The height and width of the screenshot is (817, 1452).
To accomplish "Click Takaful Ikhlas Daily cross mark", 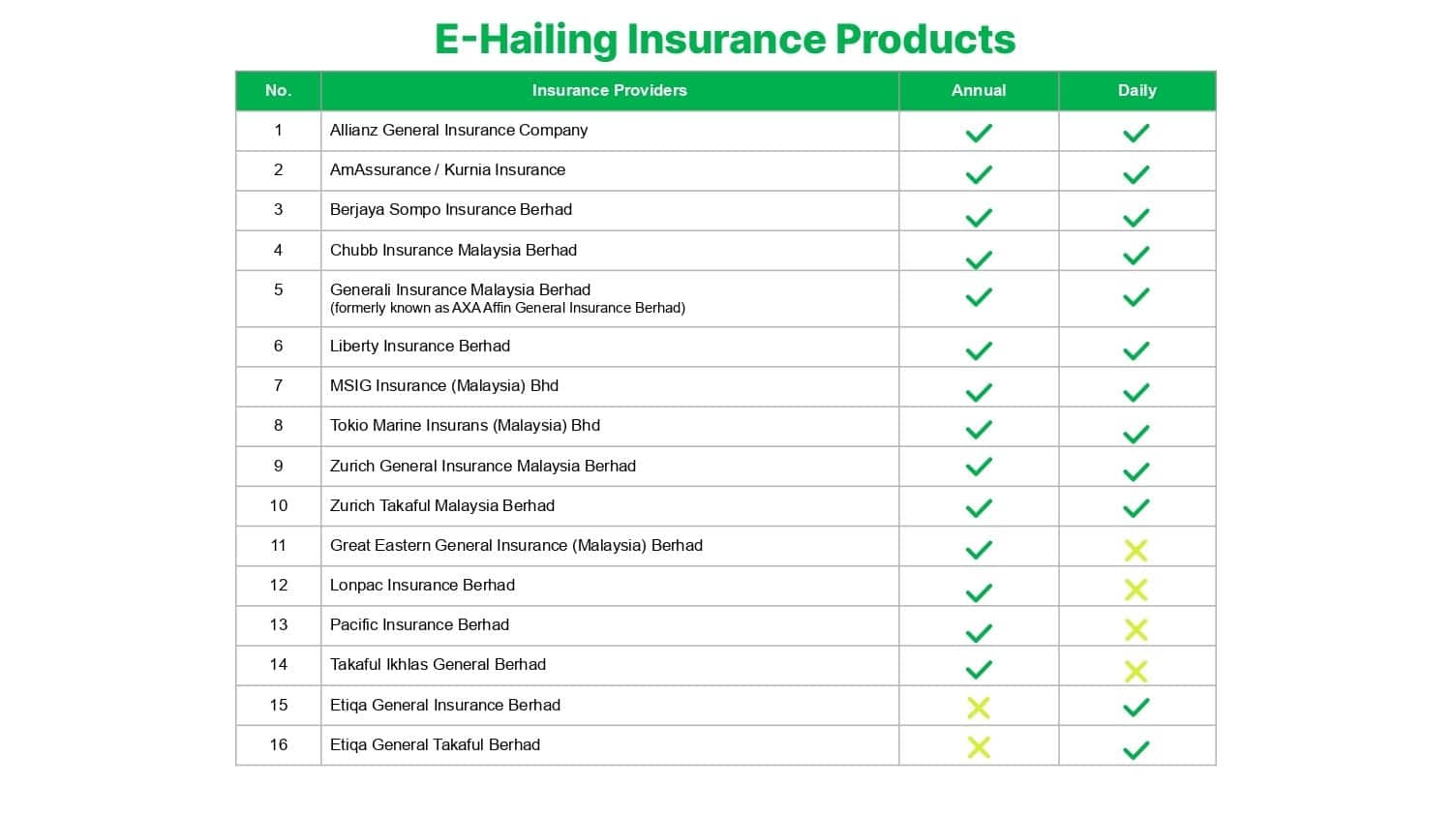I will pyautogui.click(x=1136, y=671).
